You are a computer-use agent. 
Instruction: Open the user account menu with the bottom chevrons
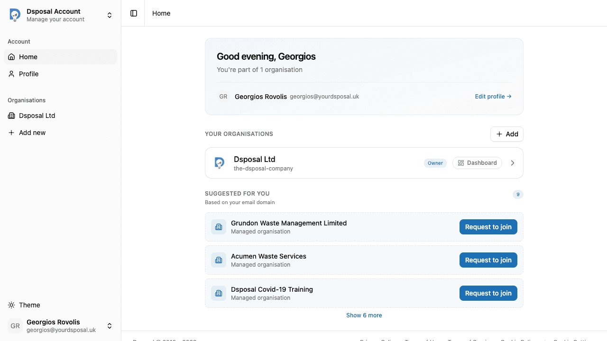(x=110, y=326)
